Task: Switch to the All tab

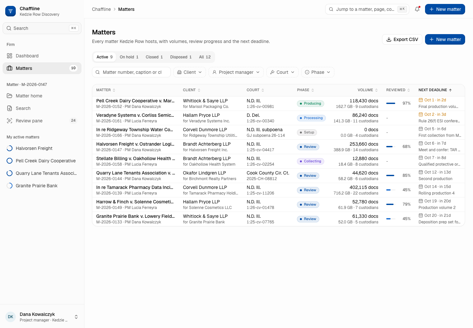Action: click(205, 57)
